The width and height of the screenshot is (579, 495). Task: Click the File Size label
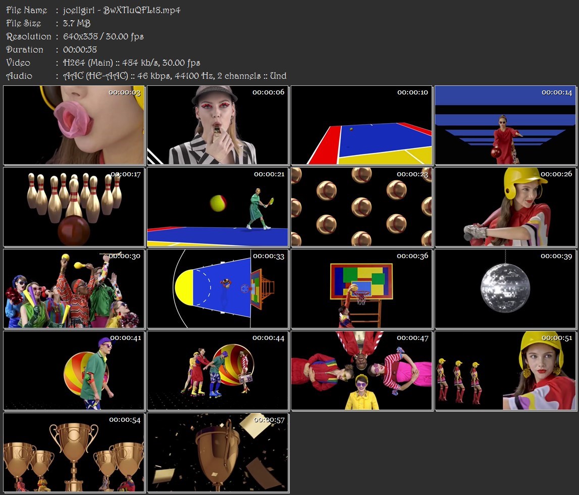pyautogui.click(x=24, y=23)
